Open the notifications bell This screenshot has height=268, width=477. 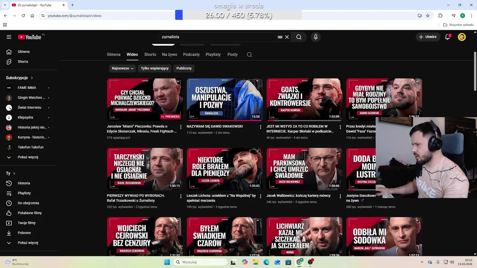tap(448, 37)
